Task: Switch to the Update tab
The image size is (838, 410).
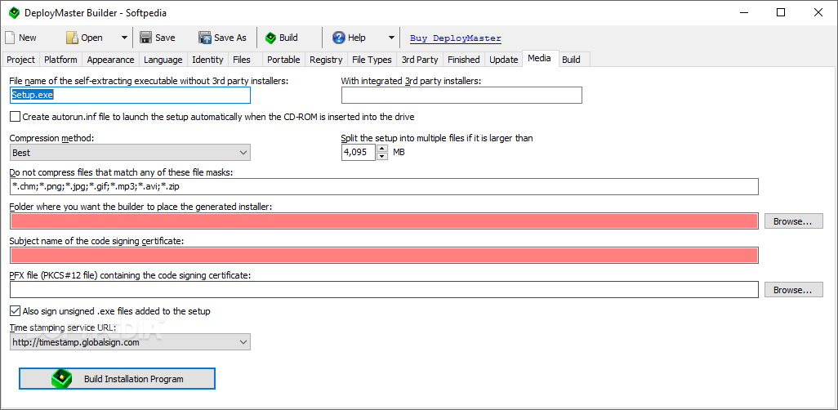Action: pyautogui.click(x=503, y=60)
